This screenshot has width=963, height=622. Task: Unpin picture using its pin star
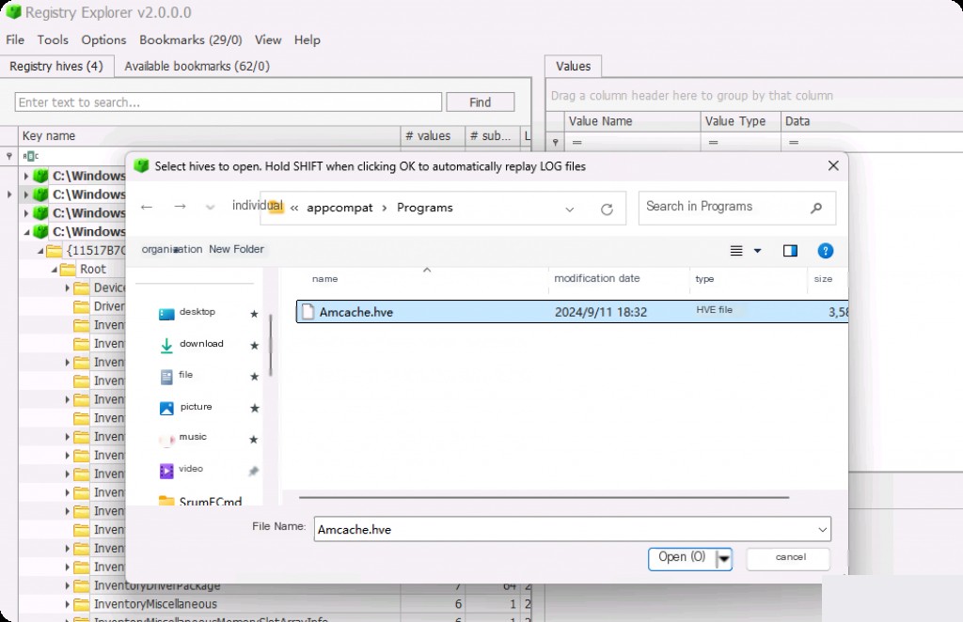[254, 408]
